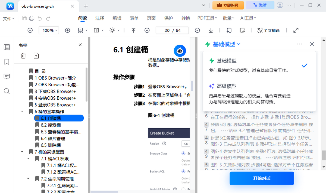Click the AI panel vertical scrollbar thumb
The image size is (326, 193).
[323, 156]
